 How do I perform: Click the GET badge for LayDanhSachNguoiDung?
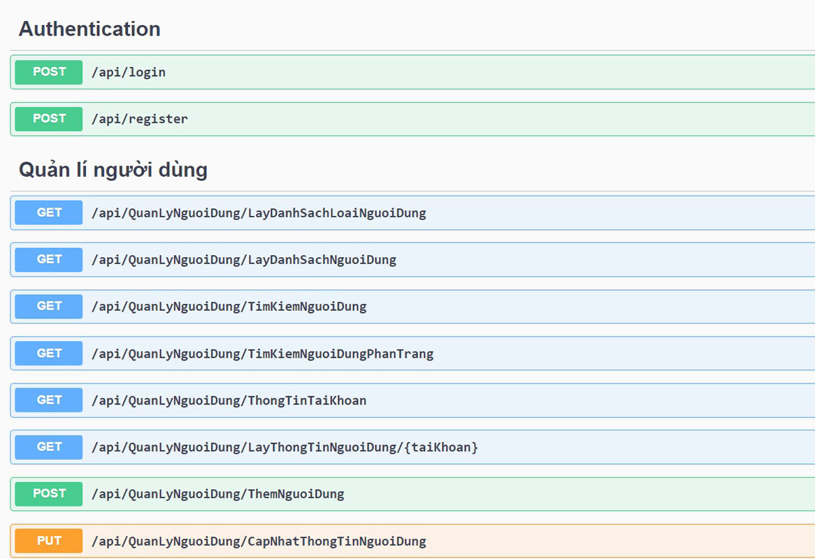click(x=49, y=259)
